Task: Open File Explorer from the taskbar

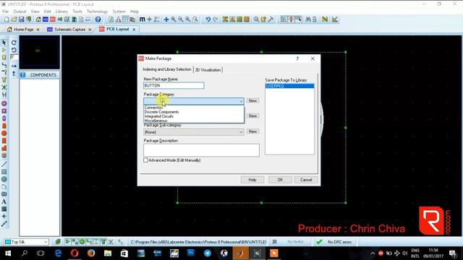Action: pos(108,253)
